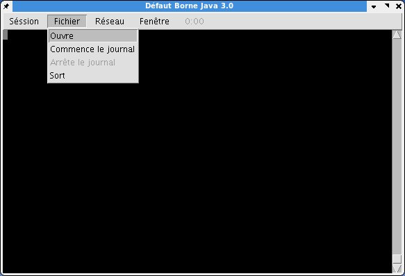Click the empty vertical scrollbar track

(x=397, y=147)
